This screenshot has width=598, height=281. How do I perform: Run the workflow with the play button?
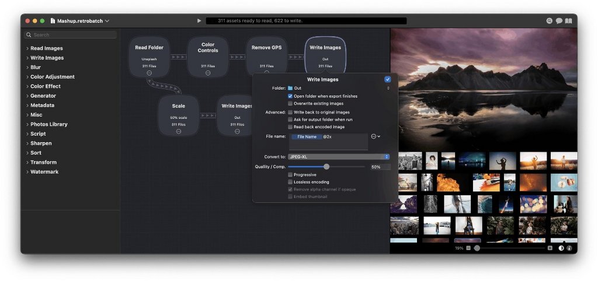(x=199, y=21)
